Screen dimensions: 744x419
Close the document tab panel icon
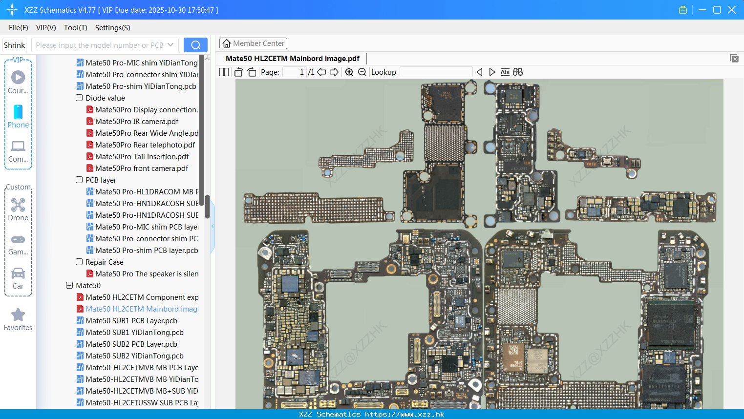[734, 58]
